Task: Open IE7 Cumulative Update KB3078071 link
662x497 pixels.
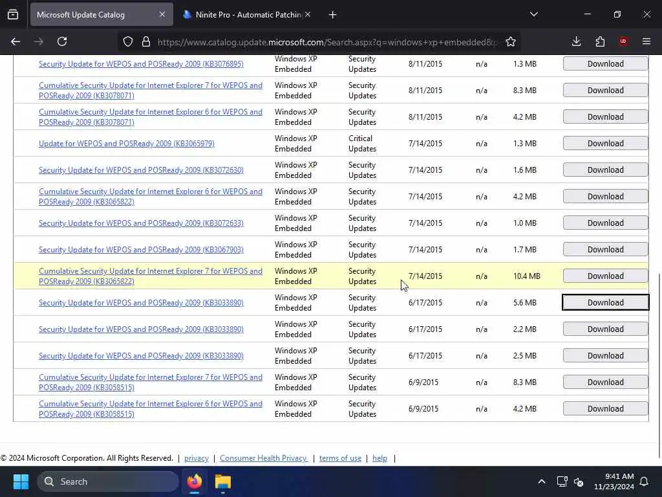Action: [x=150, y=91]
